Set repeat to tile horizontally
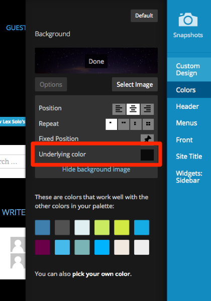 (124, 124)
